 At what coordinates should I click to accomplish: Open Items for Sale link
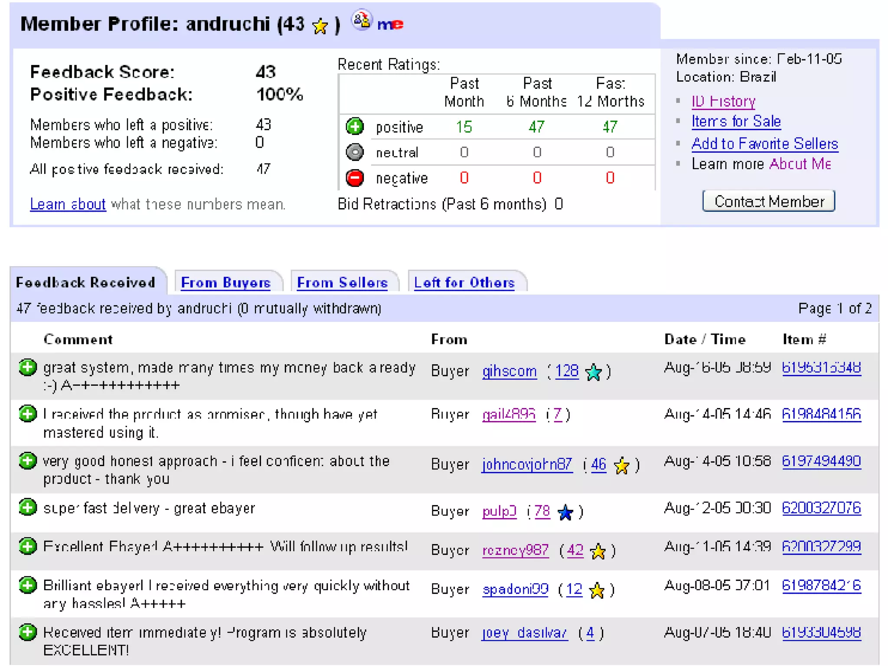[x=736, y=121]
